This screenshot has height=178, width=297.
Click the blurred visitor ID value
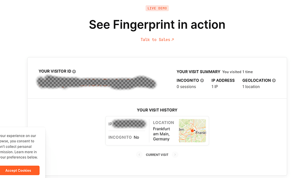(x=96, y=82)
